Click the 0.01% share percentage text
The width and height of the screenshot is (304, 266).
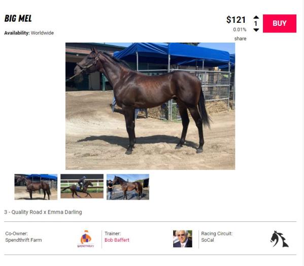[240, 29]
